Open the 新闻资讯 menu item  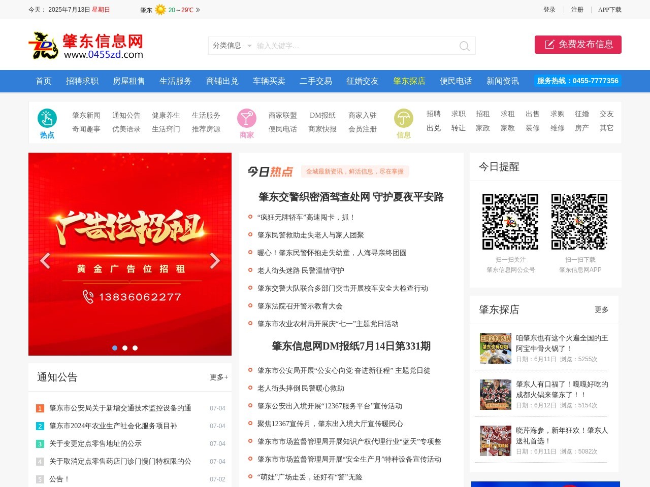pos(502,81)
